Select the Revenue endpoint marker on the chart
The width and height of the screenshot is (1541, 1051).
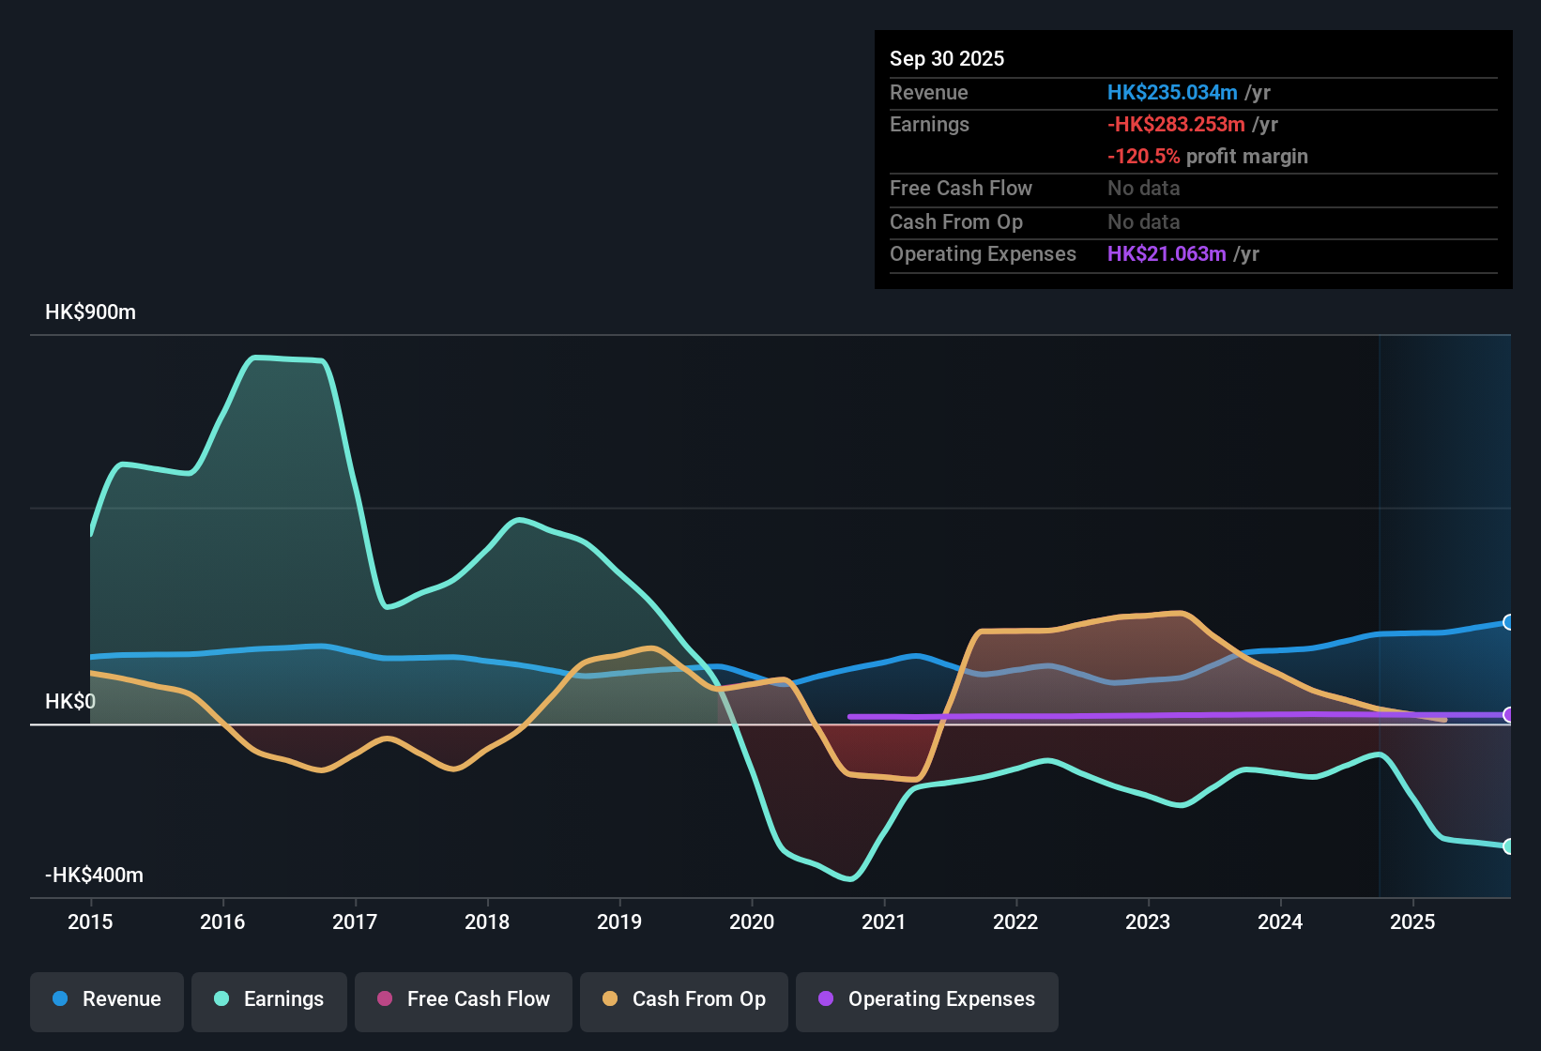1509,621
